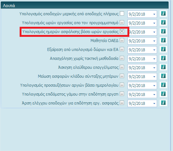The width and height of the screenshot is (173, 151).
Task: Click info icon for Μείωση εισφορών row
Action: pyautogui.click(x=163, y=76)
